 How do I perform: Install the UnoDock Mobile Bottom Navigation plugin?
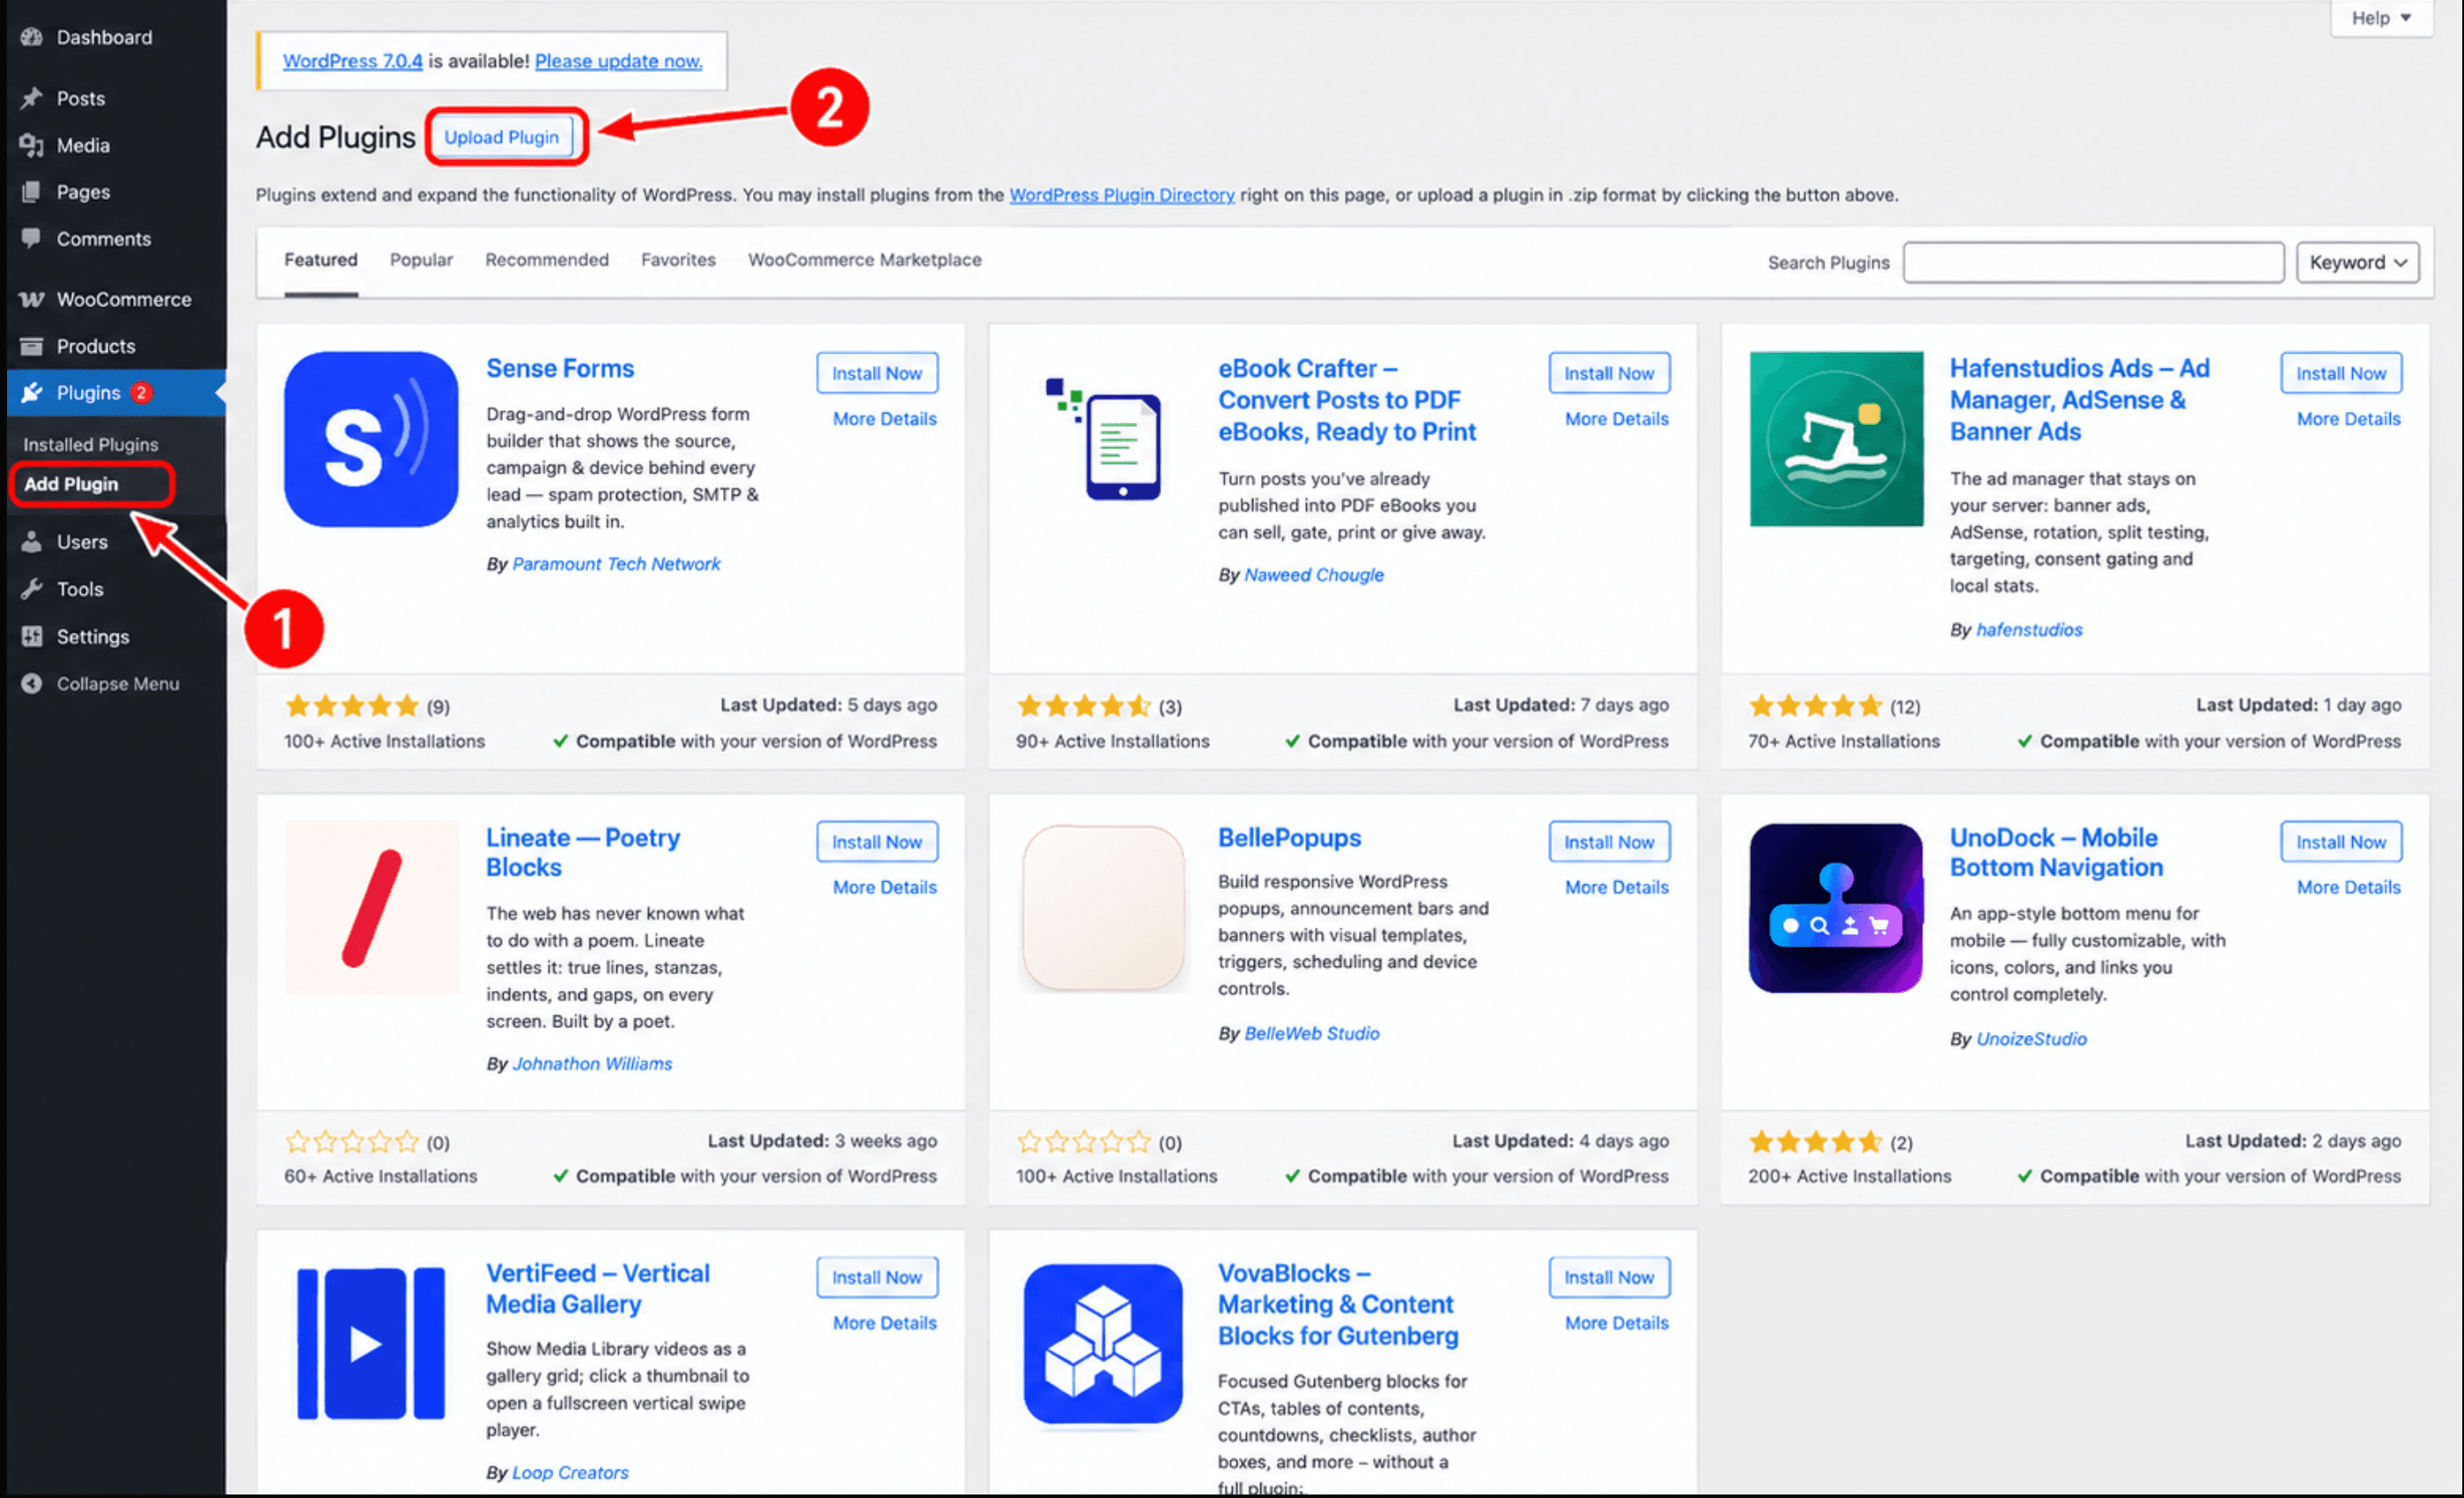2341,841
